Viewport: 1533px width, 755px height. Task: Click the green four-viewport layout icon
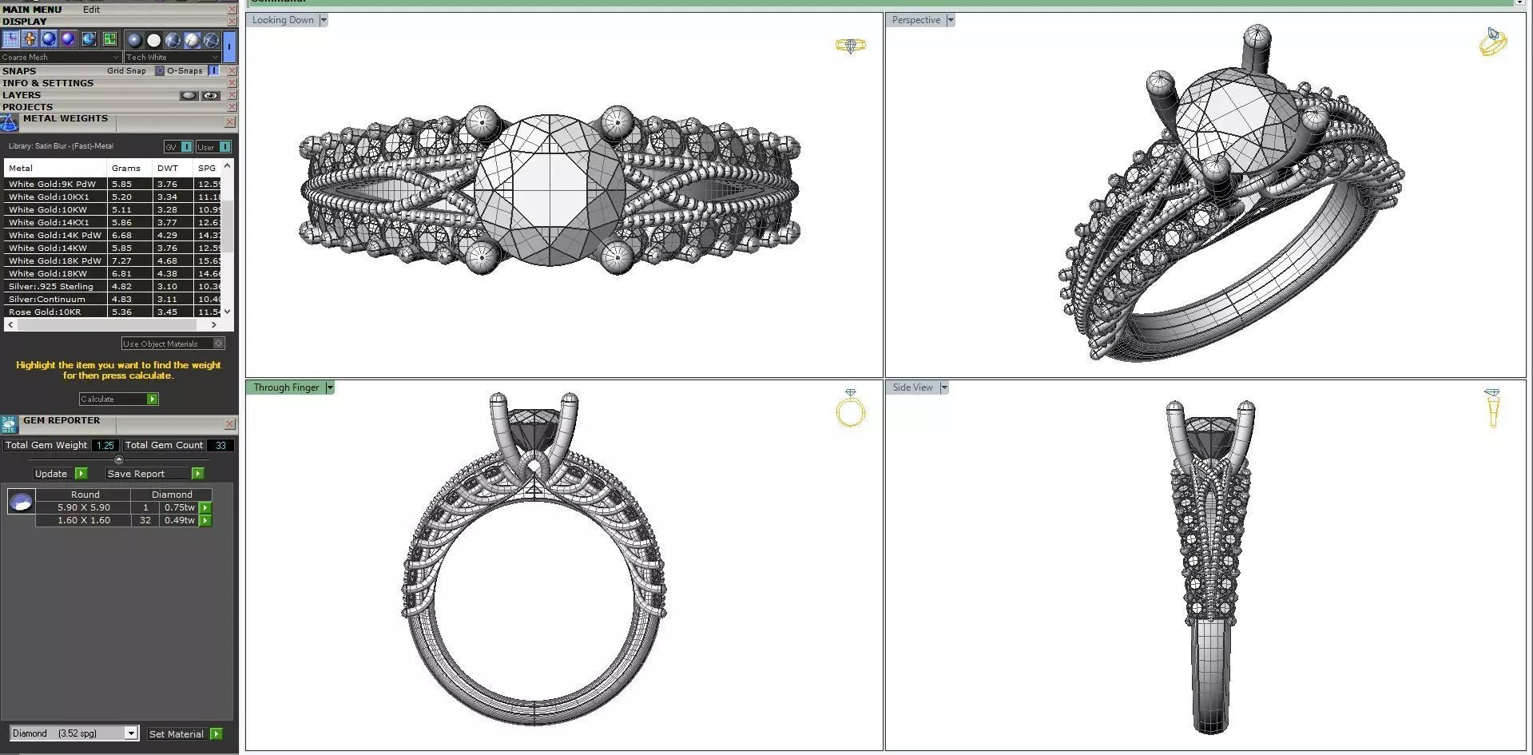pyautogui.click(x=109, y=38)
